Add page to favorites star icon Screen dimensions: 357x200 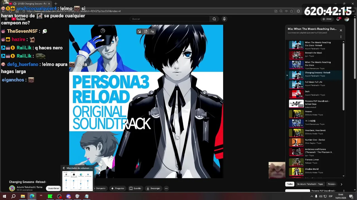click(x=291, y=11)
